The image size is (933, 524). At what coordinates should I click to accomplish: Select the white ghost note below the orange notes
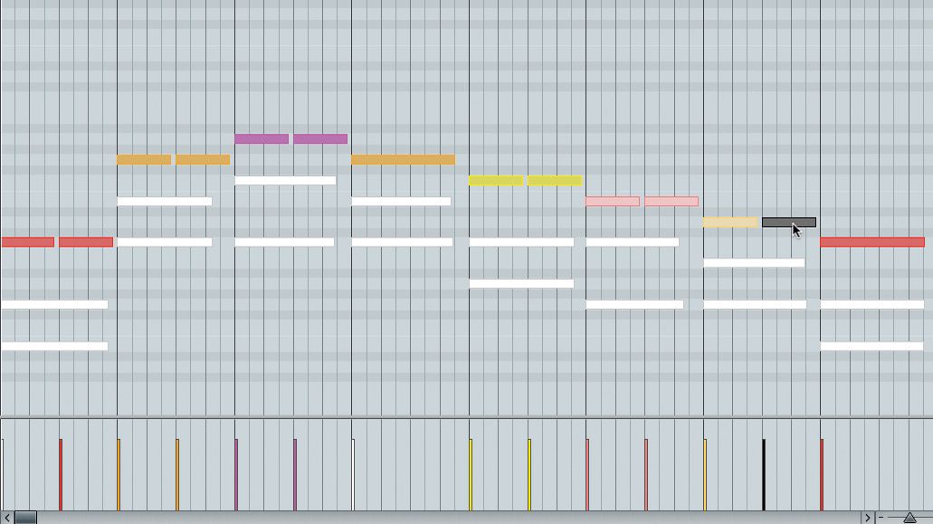(165, 201)
